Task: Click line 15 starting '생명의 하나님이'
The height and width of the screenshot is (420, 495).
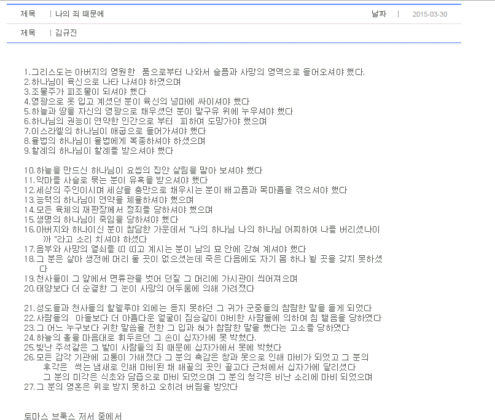Action: click(x=101, y=220)
